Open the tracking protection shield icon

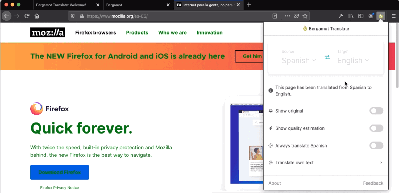coord(73,16)
